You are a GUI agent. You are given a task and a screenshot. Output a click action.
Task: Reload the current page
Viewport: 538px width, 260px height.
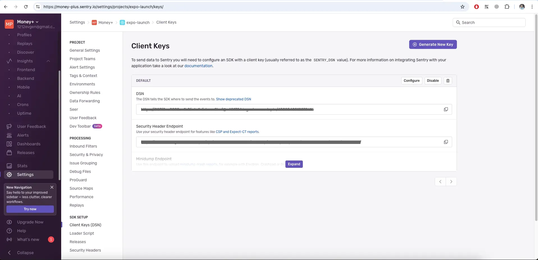click(x=26, y=7)
